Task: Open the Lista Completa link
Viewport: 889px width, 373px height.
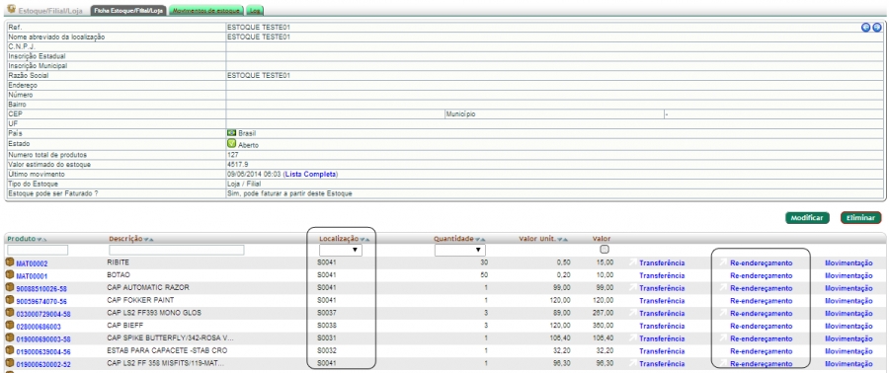Action: point(311,174)
